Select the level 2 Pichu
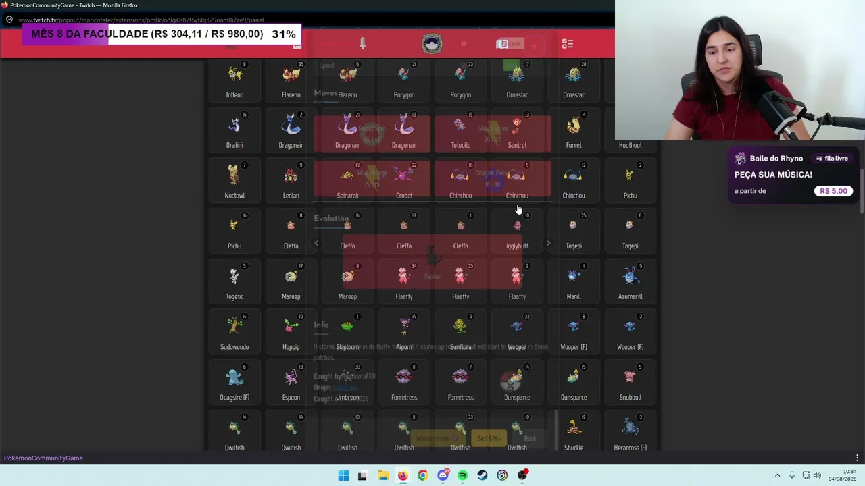This screenshot has width=865, height=486. (x=631, y=182)
